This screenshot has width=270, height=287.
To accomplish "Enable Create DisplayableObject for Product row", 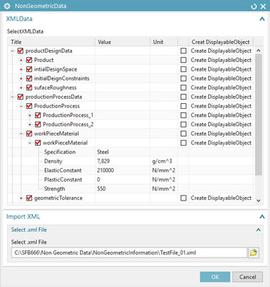I will click(x=184, y=60).
